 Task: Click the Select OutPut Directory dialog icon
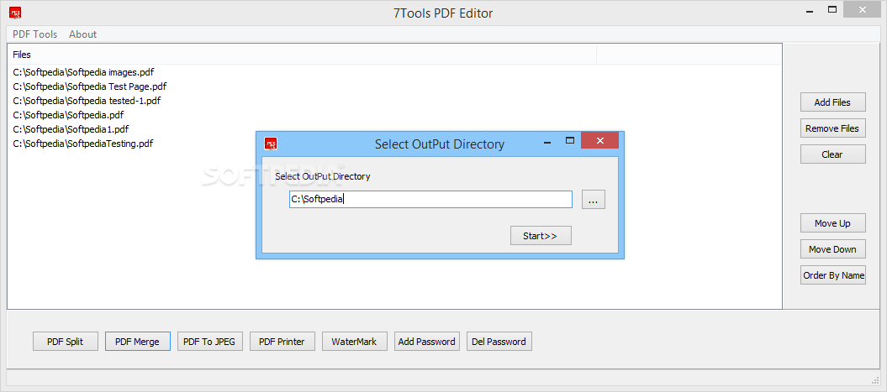click(271, 144)
